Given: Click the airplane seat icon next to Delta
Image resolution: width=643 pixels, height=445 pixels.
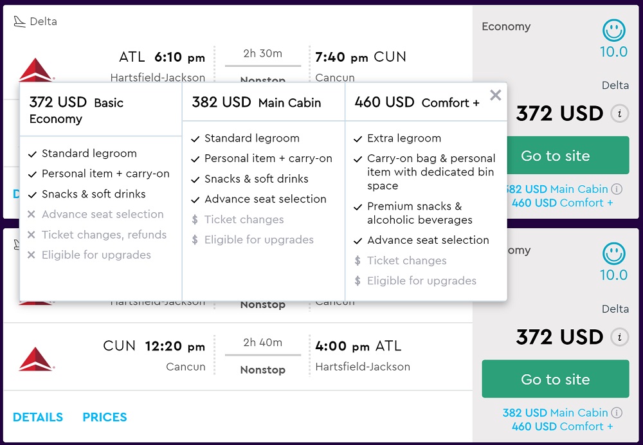Looking at the screenshot, I should tap(19, 22).
